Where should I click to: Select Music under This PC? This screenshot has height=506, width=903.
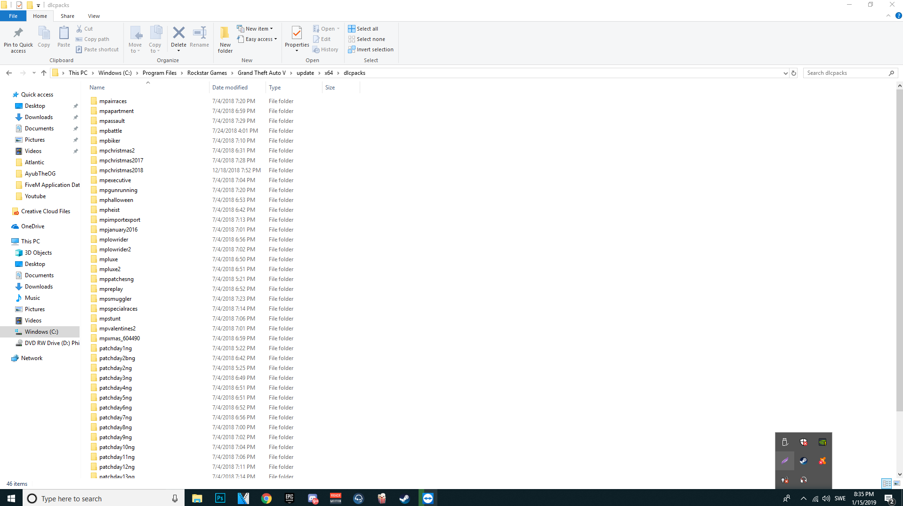point(32,298)
